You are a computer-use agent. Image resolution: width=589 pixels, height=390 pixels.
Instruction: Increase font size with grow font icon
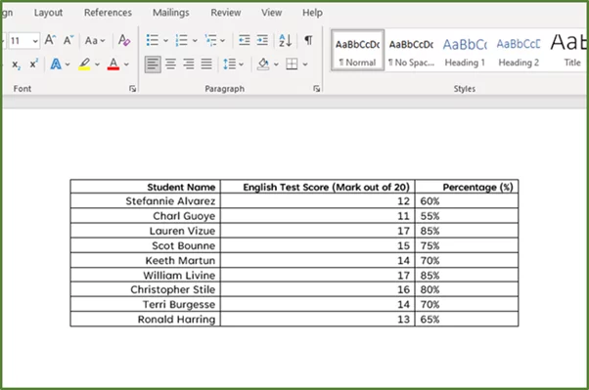(x=50, y=40)
